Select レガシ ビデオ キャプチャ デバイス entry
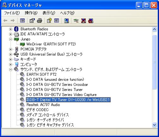The height and width of the screenshot is (137, 159). click(50, 125)
